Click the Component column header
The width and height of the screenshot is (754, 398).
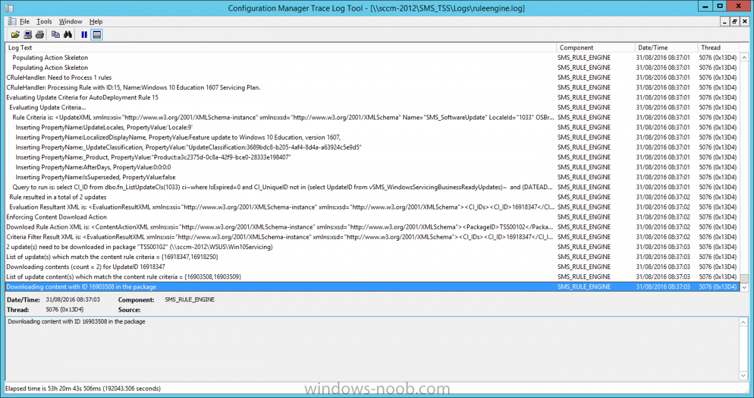(594, 48)
